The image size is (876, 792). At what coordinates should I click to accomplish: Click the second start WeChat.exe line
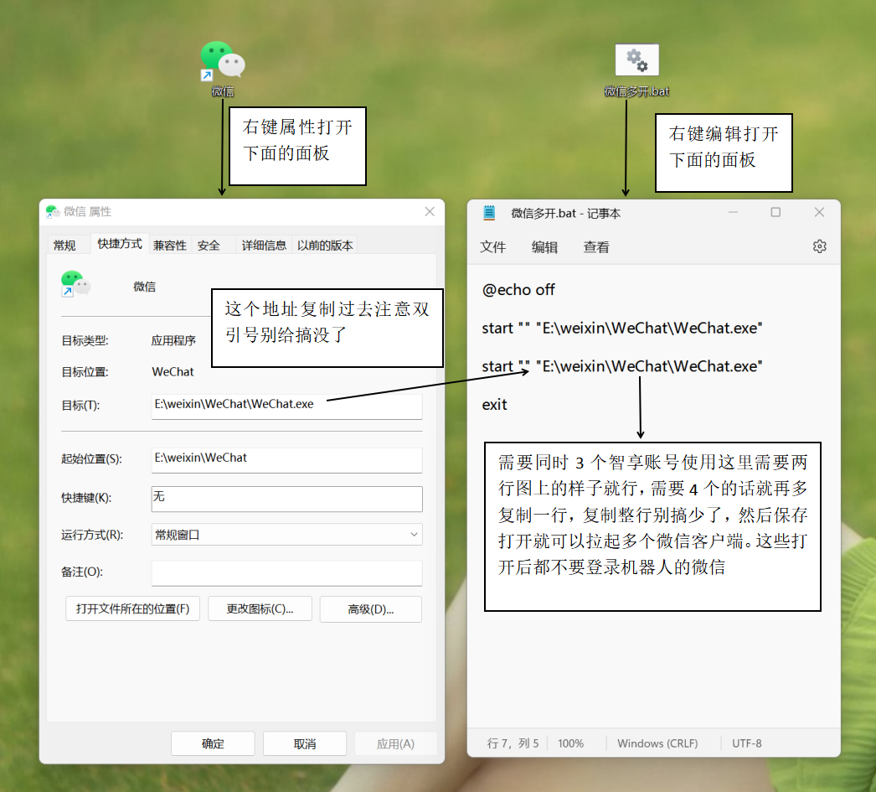(x=621, y=366)
